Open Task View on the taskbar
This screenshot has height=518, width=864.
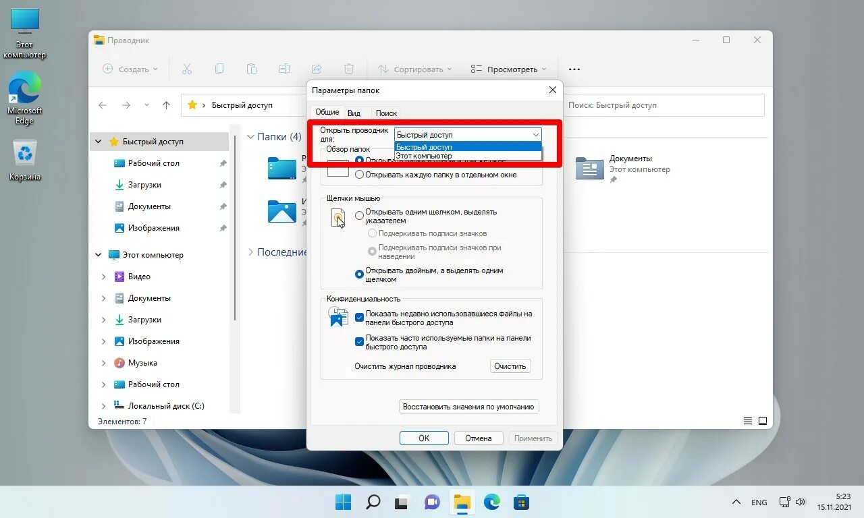tap(402, 502)
